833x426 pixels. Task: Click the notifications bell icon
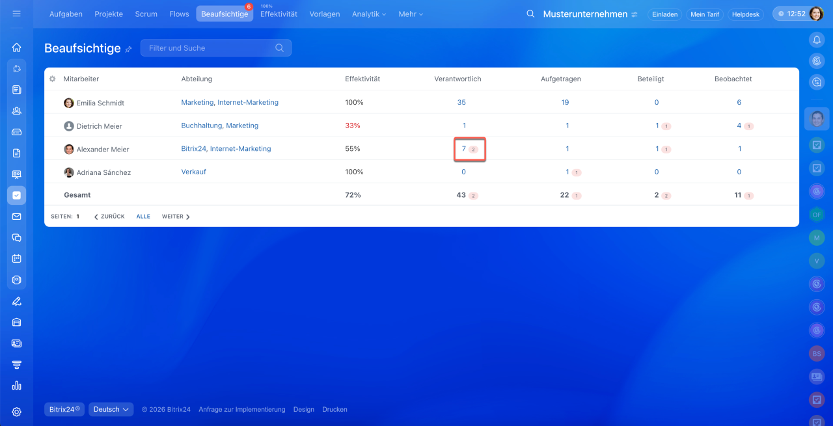click(x=817, y=40)
